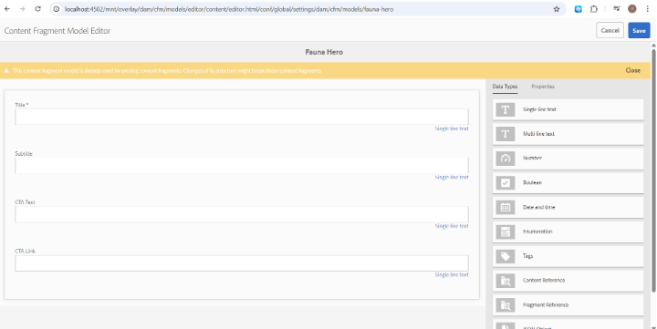This screenshot has height=329, width=657.
Task: Close the yellow warning banner
Action: click(x=632, y=70)
